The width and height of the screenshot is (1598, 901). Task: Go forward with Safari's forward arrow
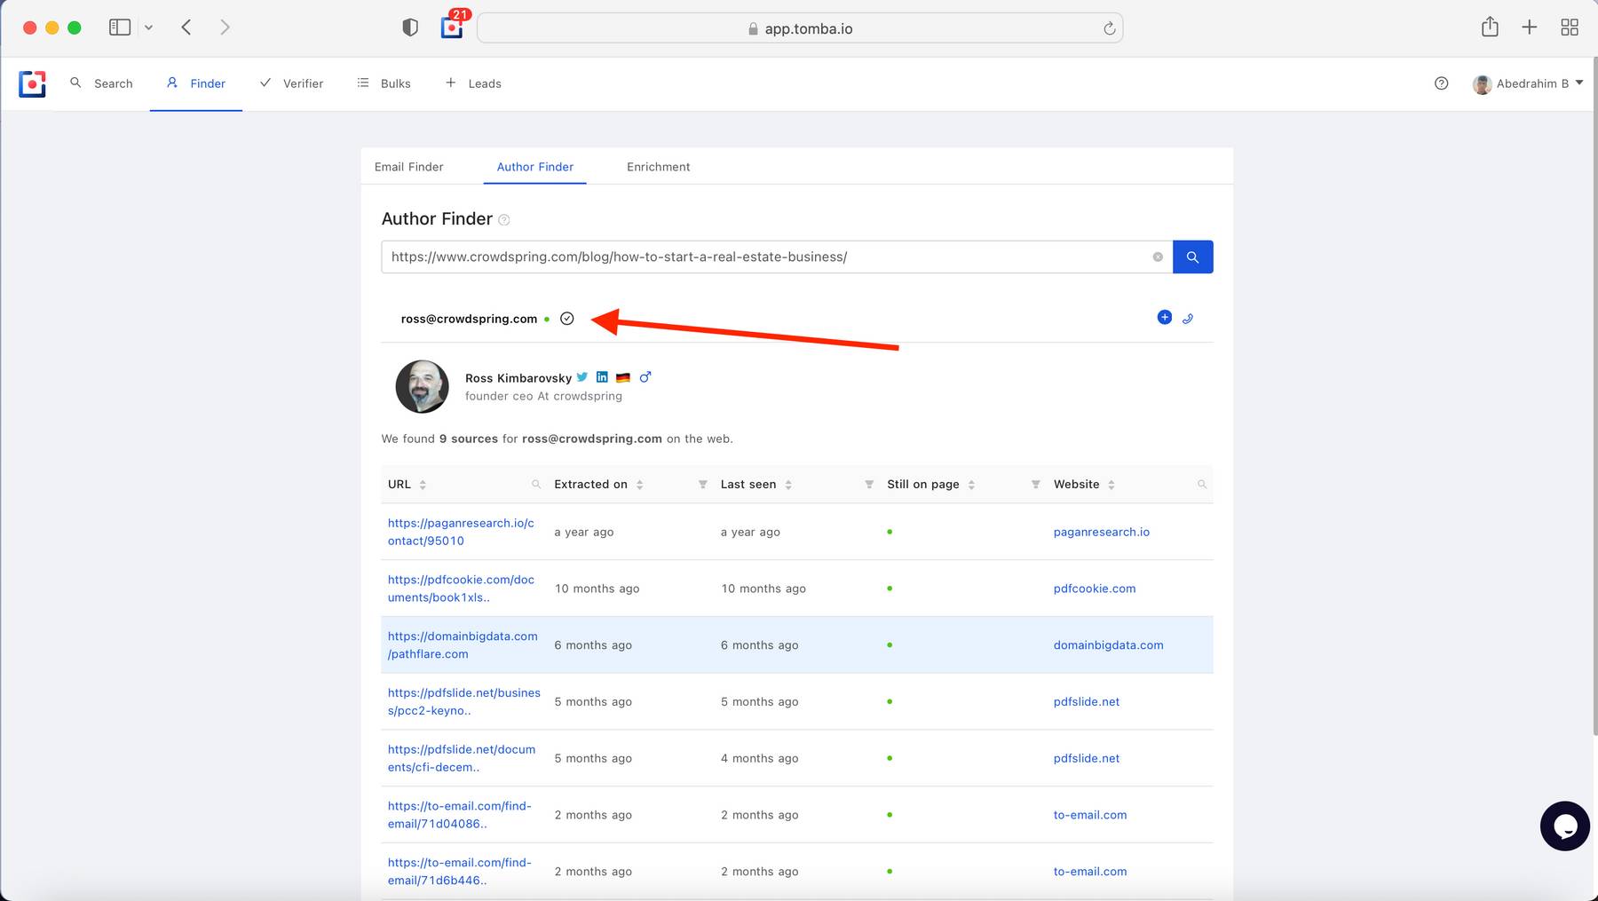click(225, 28)
